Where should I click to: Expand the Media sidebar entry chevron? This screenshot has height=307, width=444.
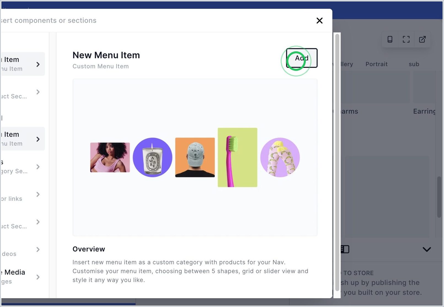[x=38, y=277]
